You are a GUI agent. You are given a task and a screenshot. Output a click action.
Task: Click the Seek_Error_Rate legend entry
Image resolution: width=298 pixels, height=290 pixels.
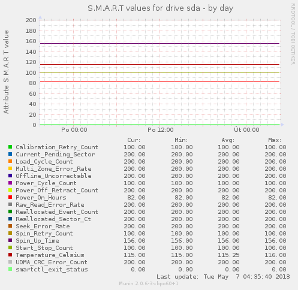click(43, 226)
